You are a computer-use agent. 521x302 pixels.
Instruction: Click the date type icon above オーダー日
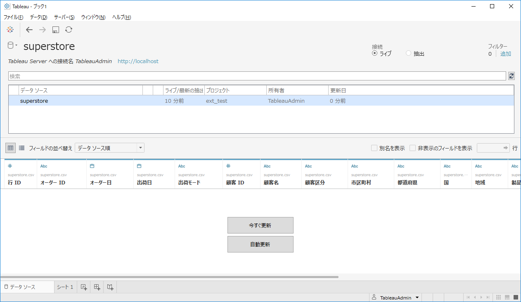click(92, 166)
